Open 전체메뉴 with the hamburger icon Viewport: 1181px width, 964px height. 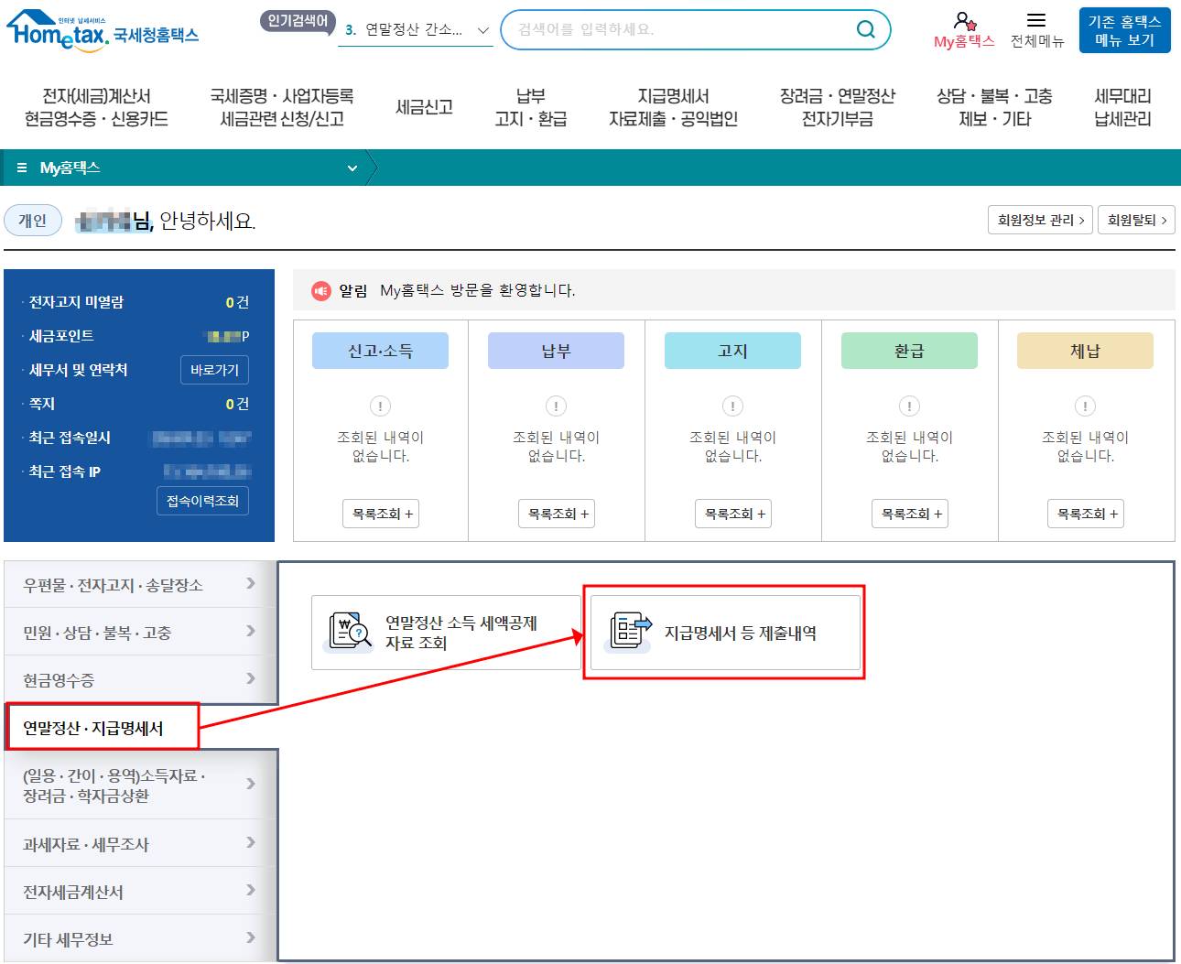[x=1037, y=20]
